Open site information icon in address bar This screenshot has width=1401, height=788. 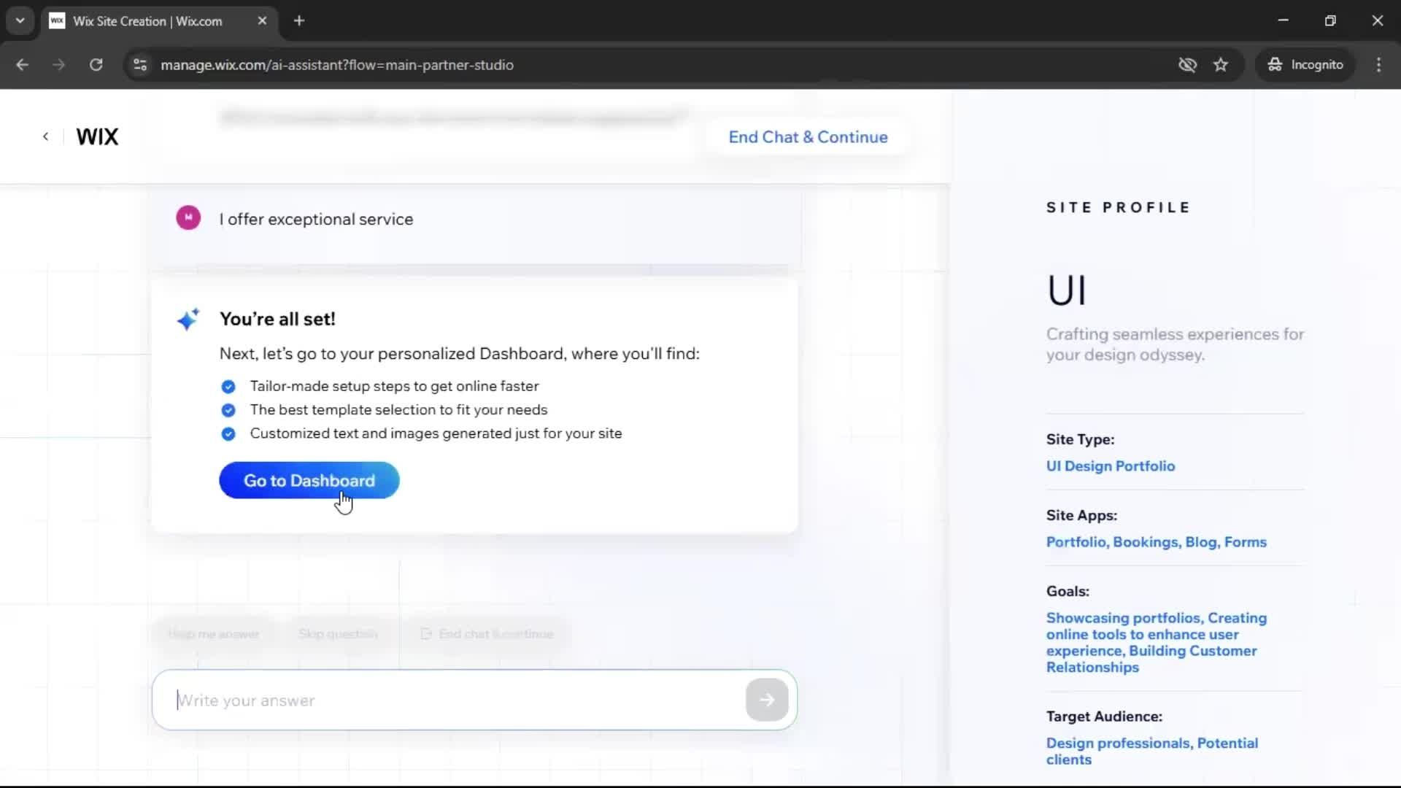pyautogui.click(x=139, y=65)
